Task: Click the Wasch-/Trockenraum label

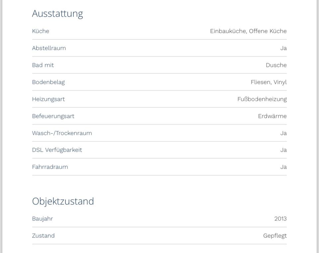Action: [x=62, y=133]
